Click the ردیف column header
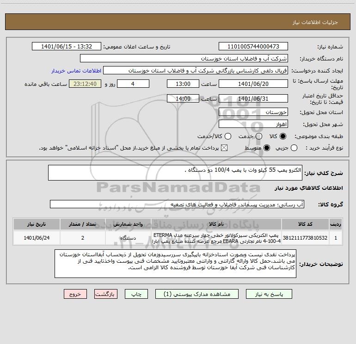The image size is (356, 344). tap(336, 224)
